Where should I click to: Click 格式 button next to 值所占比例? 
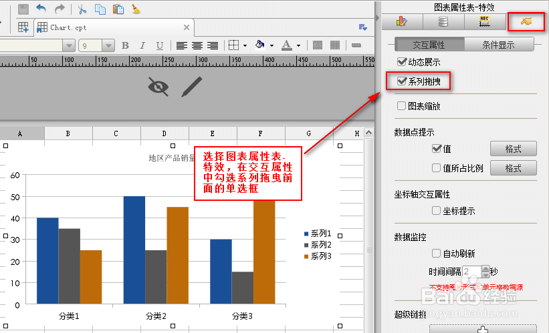coord(514,168)
